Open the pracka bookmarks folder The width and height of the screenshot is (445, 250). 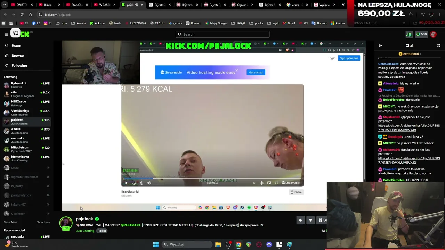256,23
